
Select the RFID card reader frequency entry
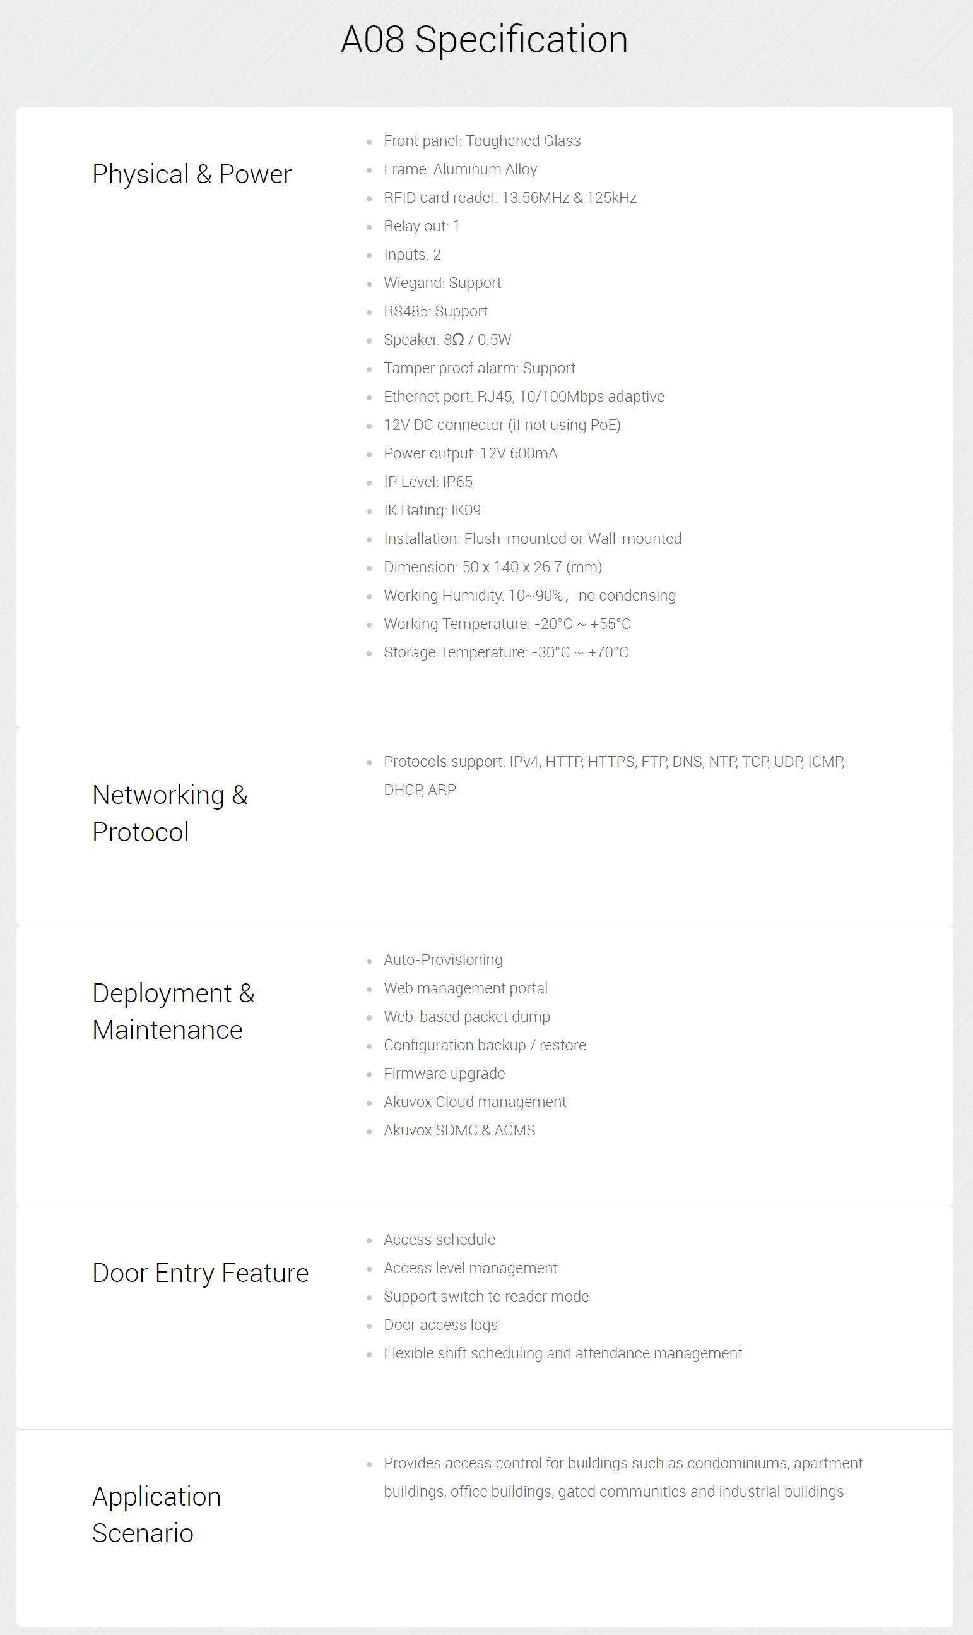click(510, 198)
